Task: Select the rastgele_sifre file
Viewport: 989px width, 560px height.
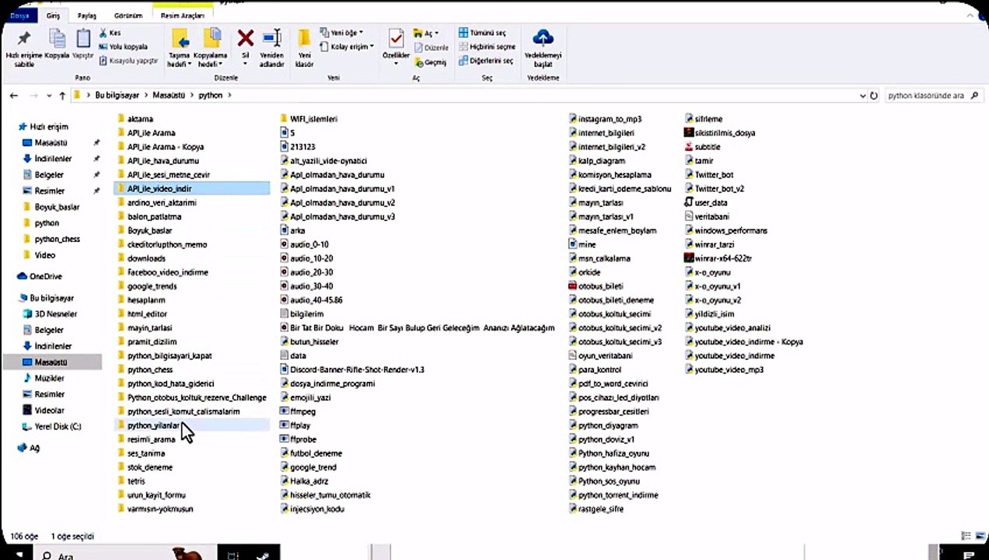Action: click(x=596, y=509)
